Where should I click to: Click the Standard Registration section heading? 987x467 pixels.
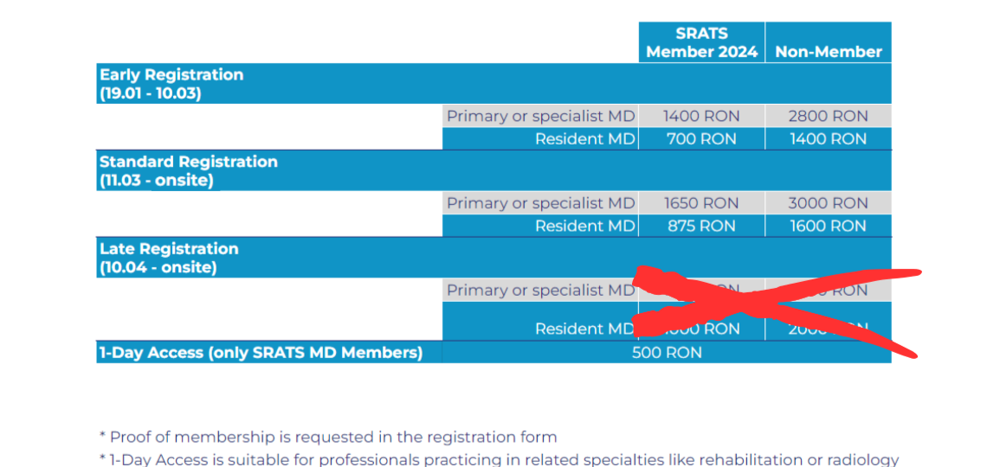click(188, 171)
